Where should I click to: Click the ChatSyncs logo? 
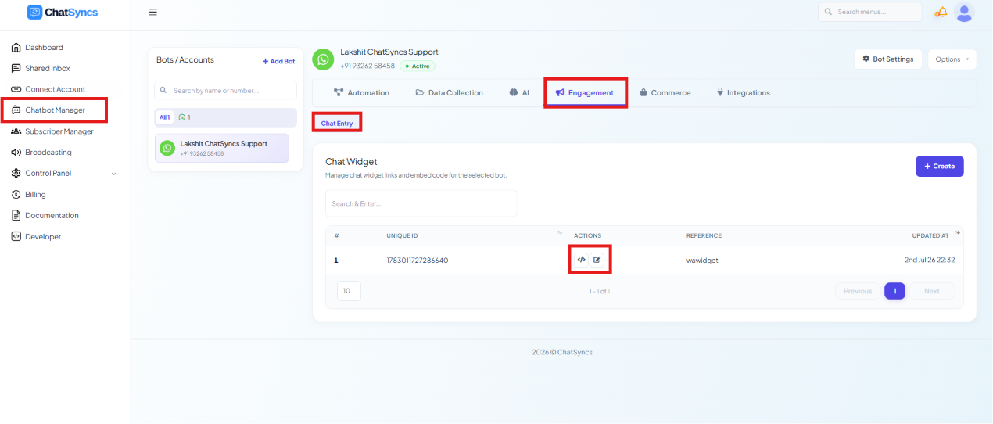(63, 12)
